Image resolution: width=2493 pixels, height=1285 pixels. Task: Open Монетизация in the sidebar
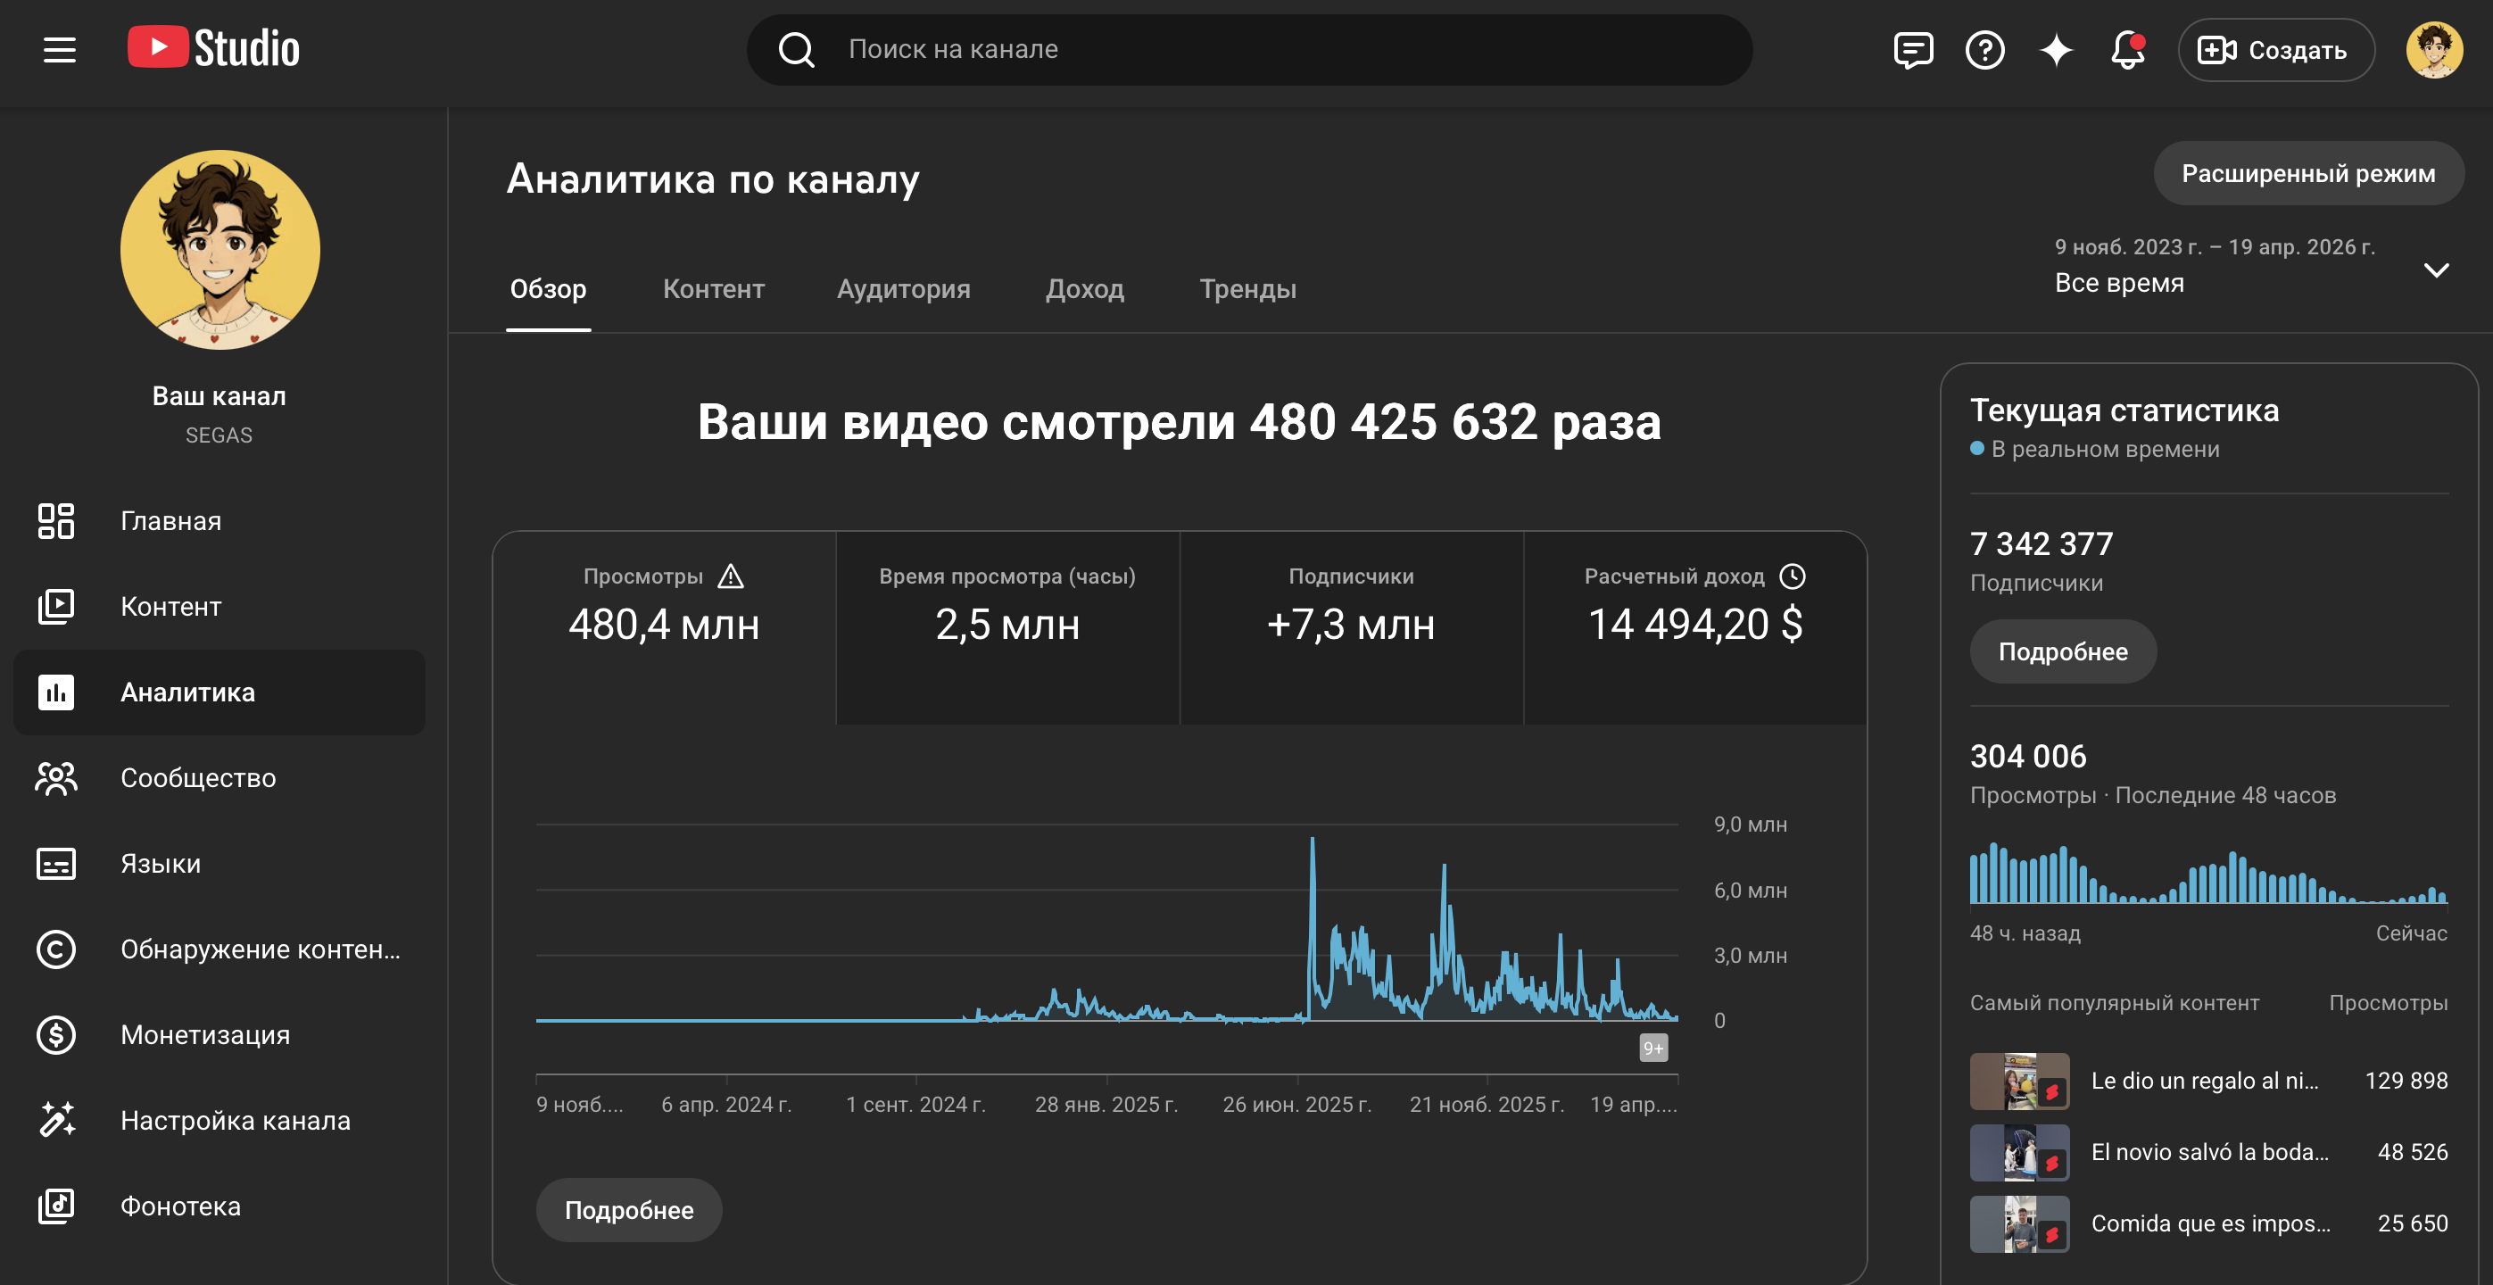point(205,1034)
